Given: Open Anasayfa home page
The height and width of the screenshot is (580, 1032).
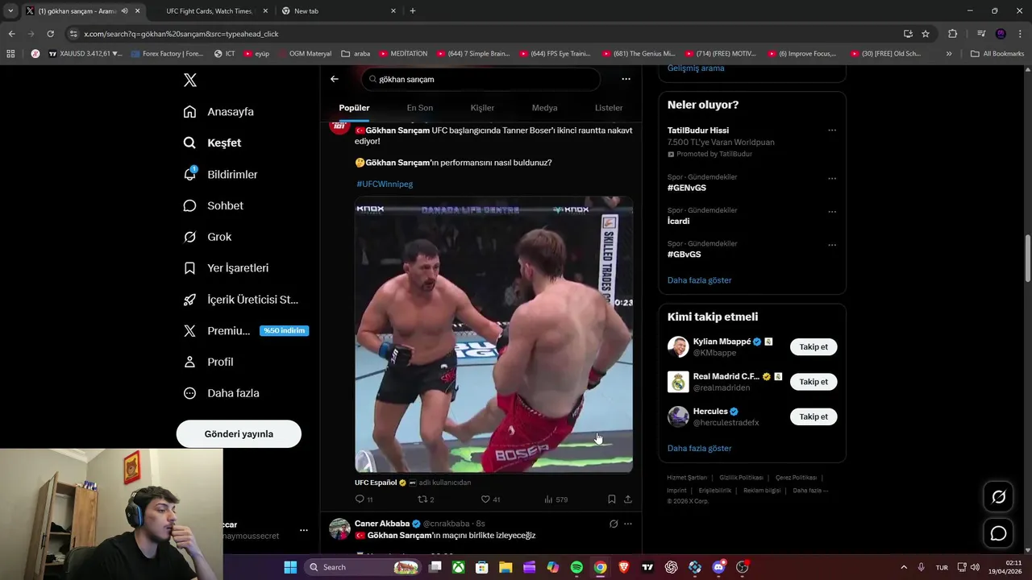Looking at the screenshot, I should 218,112.
